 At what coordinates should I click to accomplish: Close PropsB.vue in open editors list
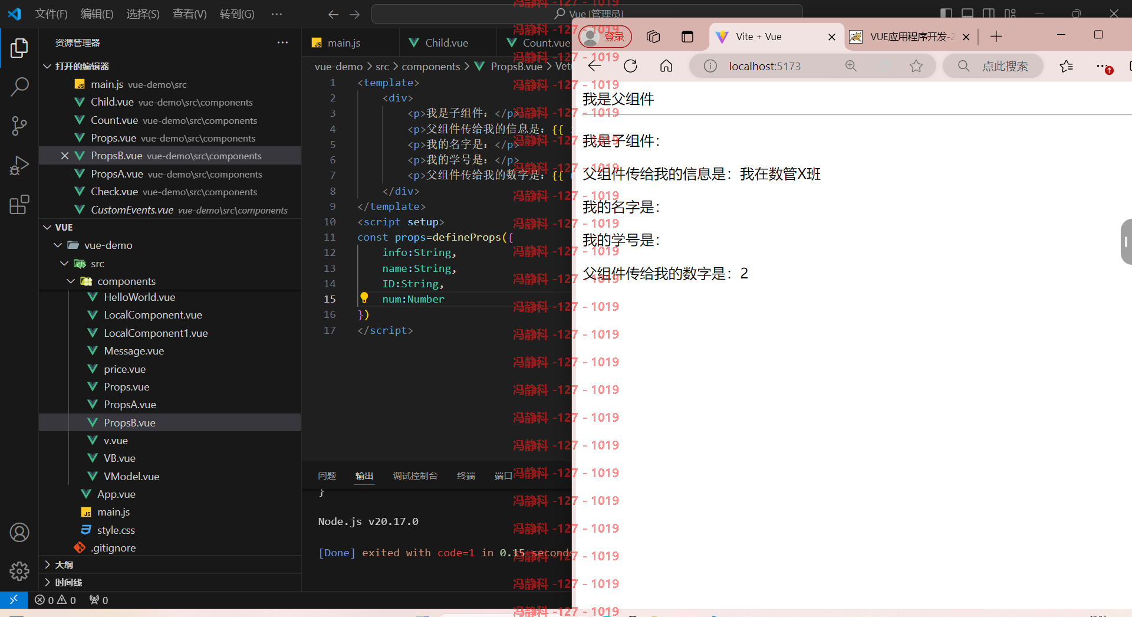click(x=65, y=156)
